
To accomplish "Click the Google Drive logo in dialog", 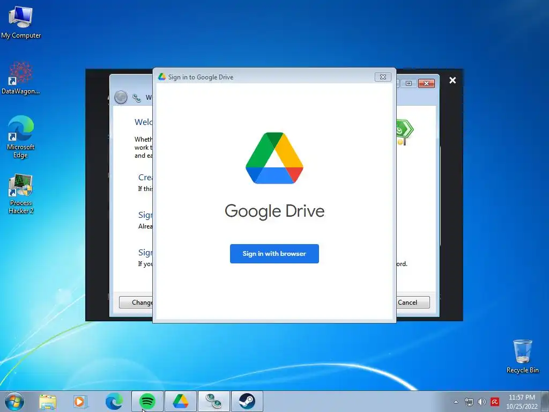I will 274,158.
